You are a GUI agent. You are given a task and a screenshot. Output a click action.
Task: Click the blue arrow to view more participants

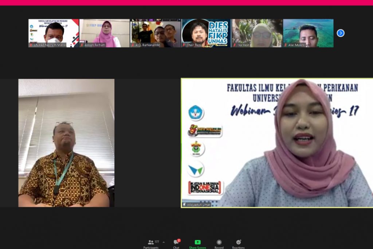[x=340, y=33]
